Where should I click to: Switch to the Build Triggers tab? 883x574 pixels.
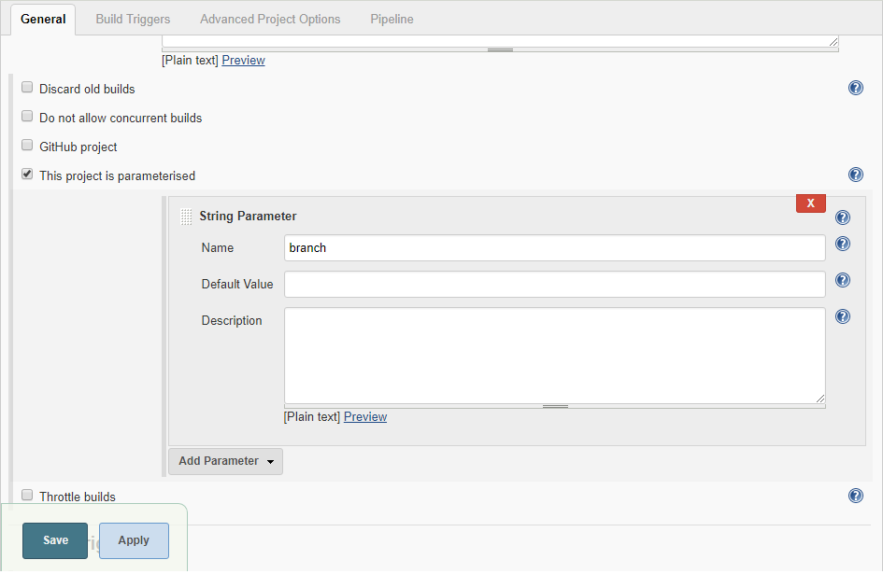click(133, 19)
